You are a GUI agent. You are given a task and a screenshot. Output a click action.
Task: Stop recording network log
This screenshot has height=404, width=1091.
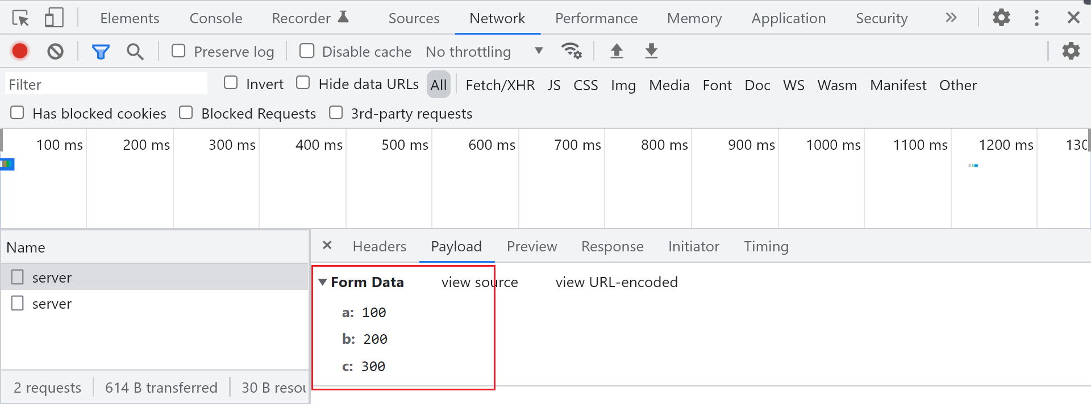pos(20,52)
